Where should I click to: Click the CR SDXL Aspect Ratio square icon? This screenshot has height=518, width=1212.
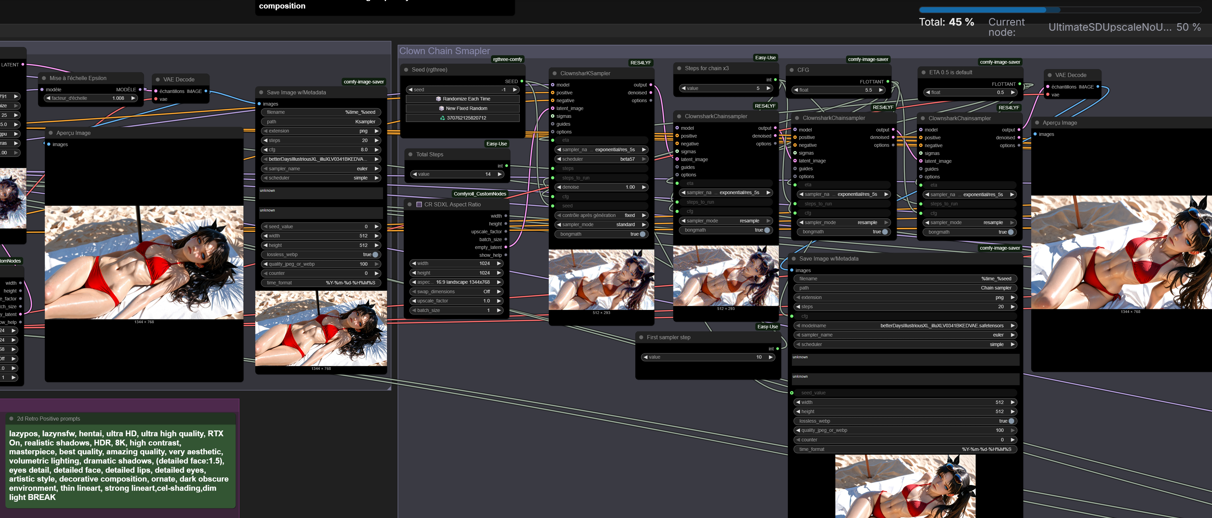419,205
